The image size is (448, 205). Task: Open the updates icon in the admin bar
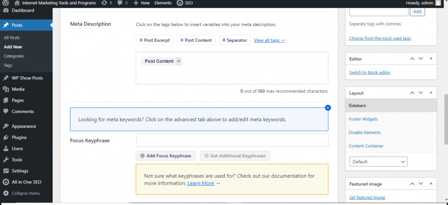click(x=104, y=3)
